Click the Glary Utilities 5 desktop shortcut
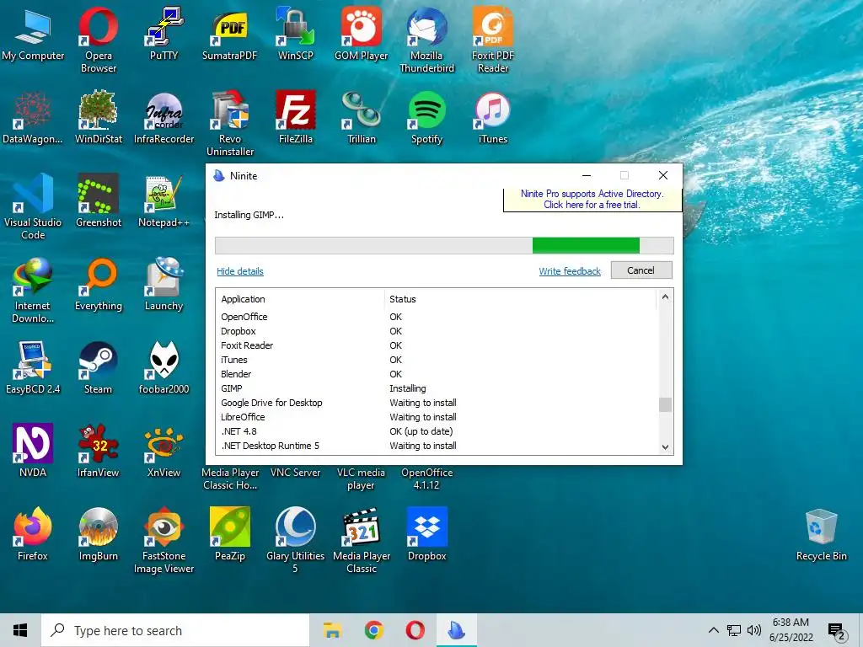The height and width of the screenshot is (647, 863). click(x=296, y=541)
